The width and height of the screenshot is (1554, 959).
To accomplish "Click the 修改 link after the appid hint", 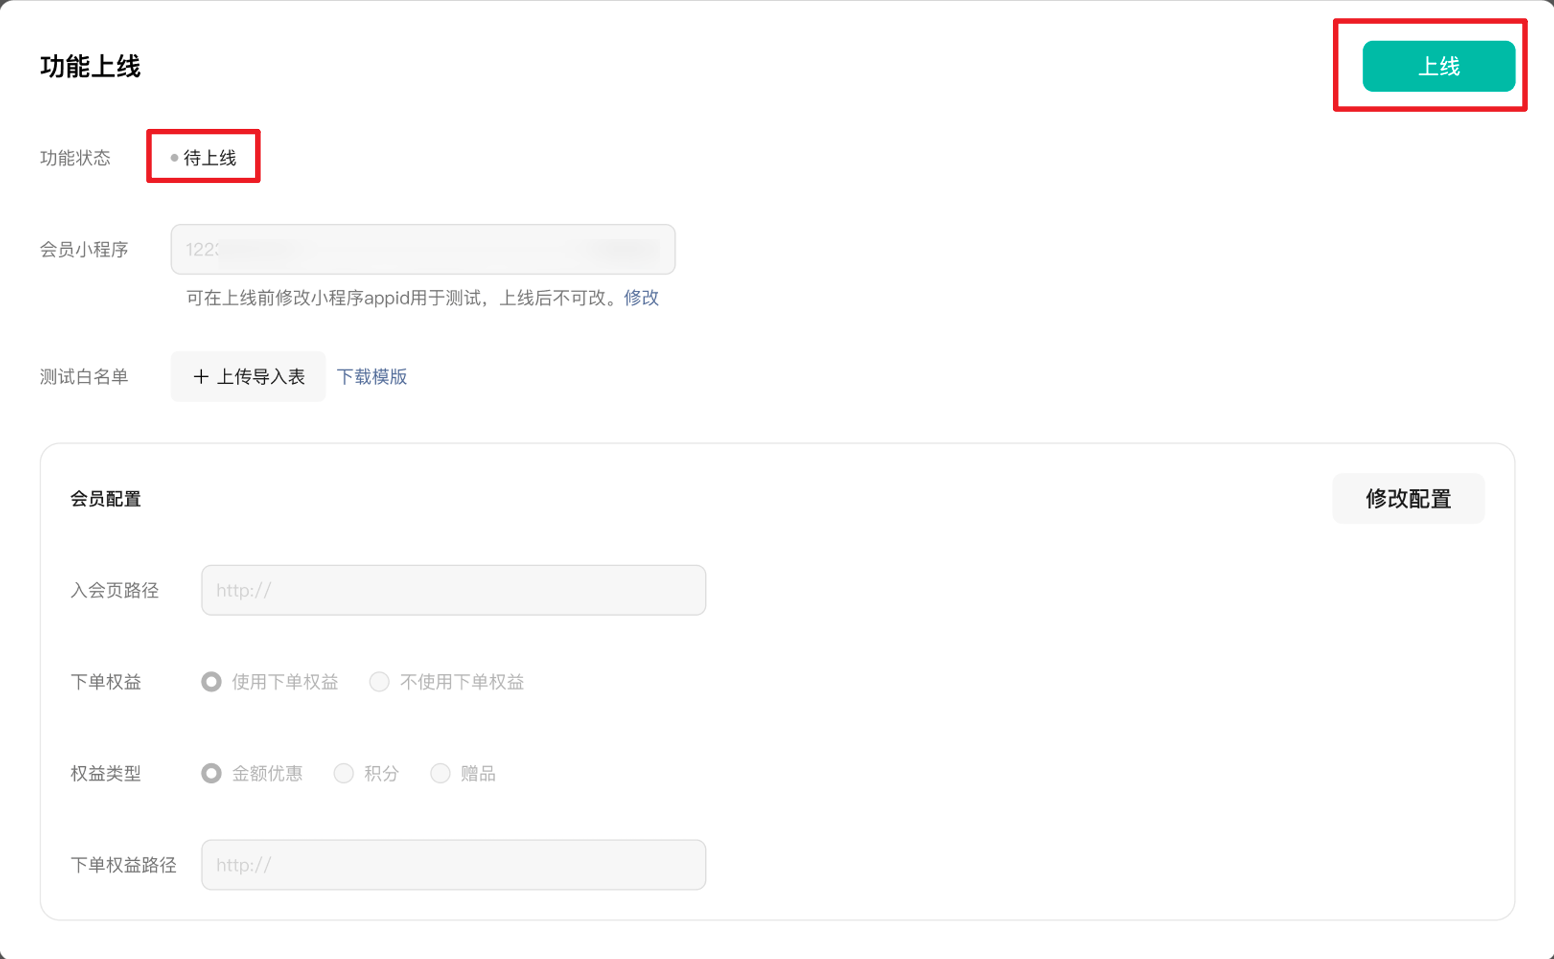I will point(641,297).
